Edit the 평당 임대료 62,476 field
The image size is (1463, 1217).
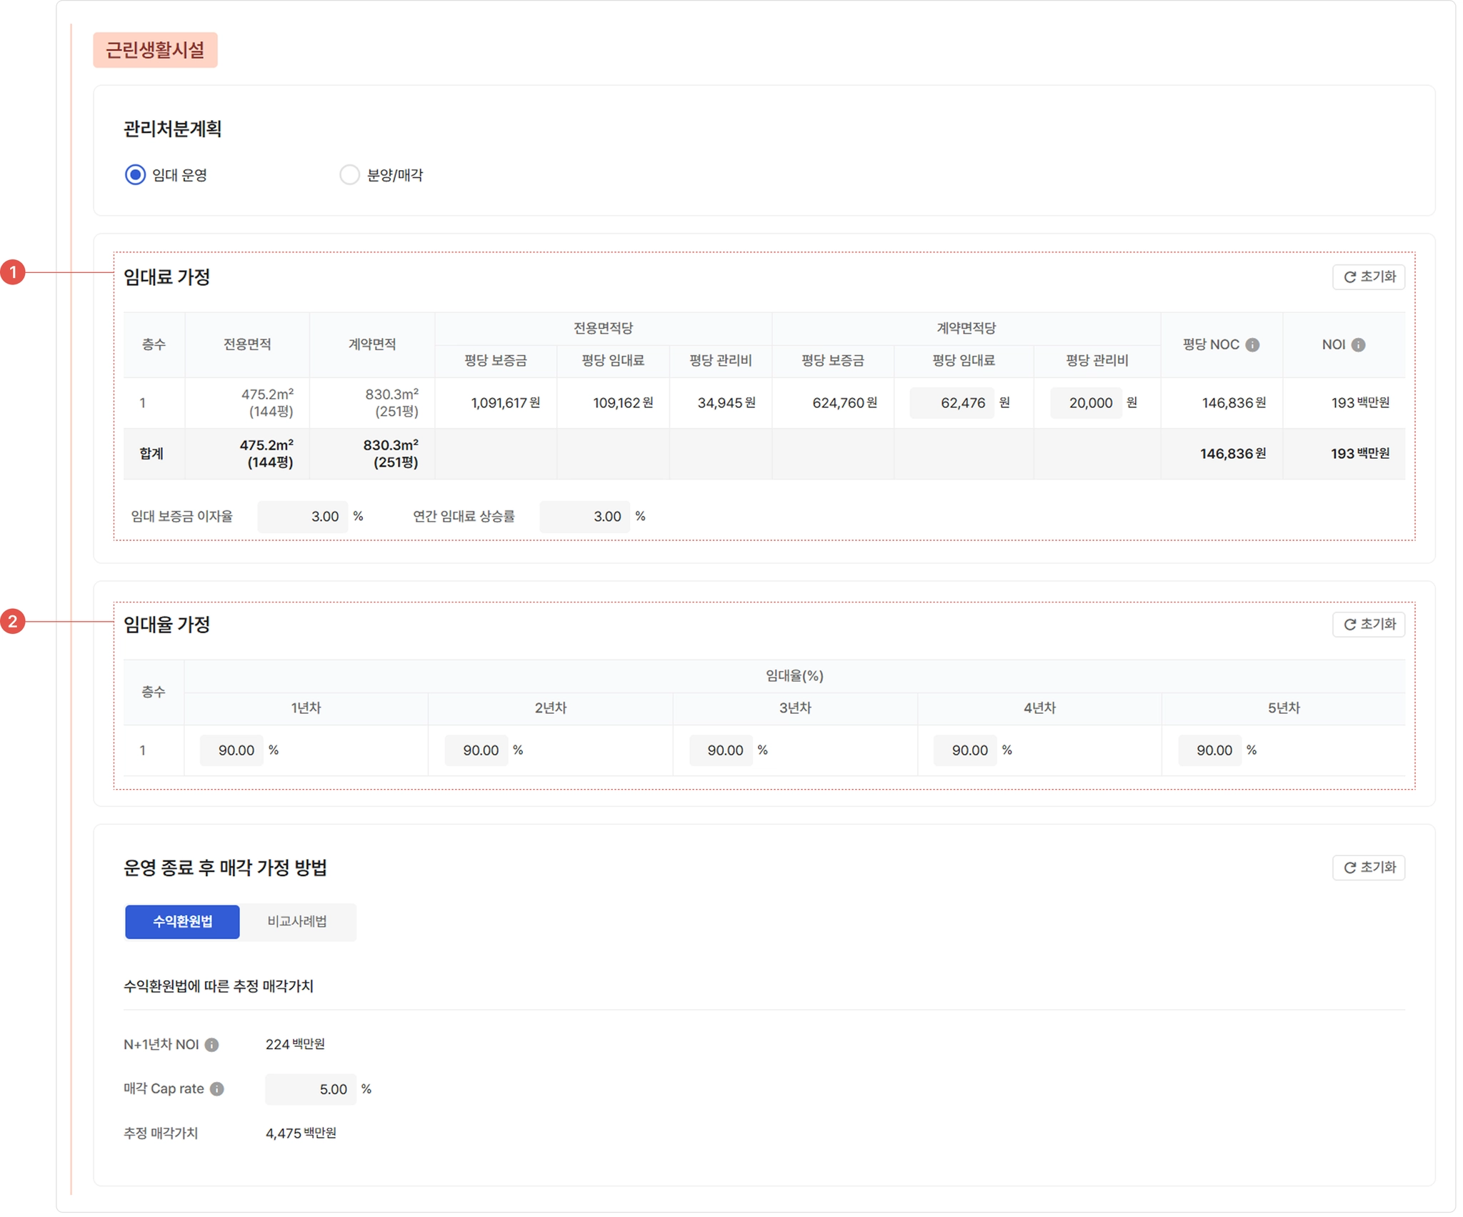click(952, 403)
